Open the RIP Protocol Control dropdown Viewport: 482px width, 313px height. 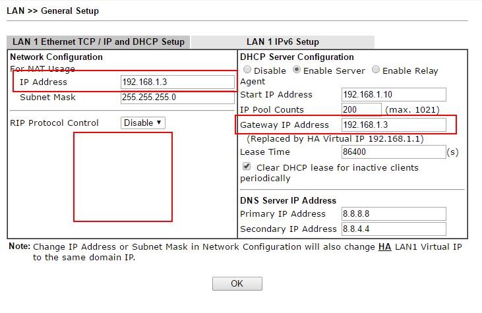tap(143, 123)
